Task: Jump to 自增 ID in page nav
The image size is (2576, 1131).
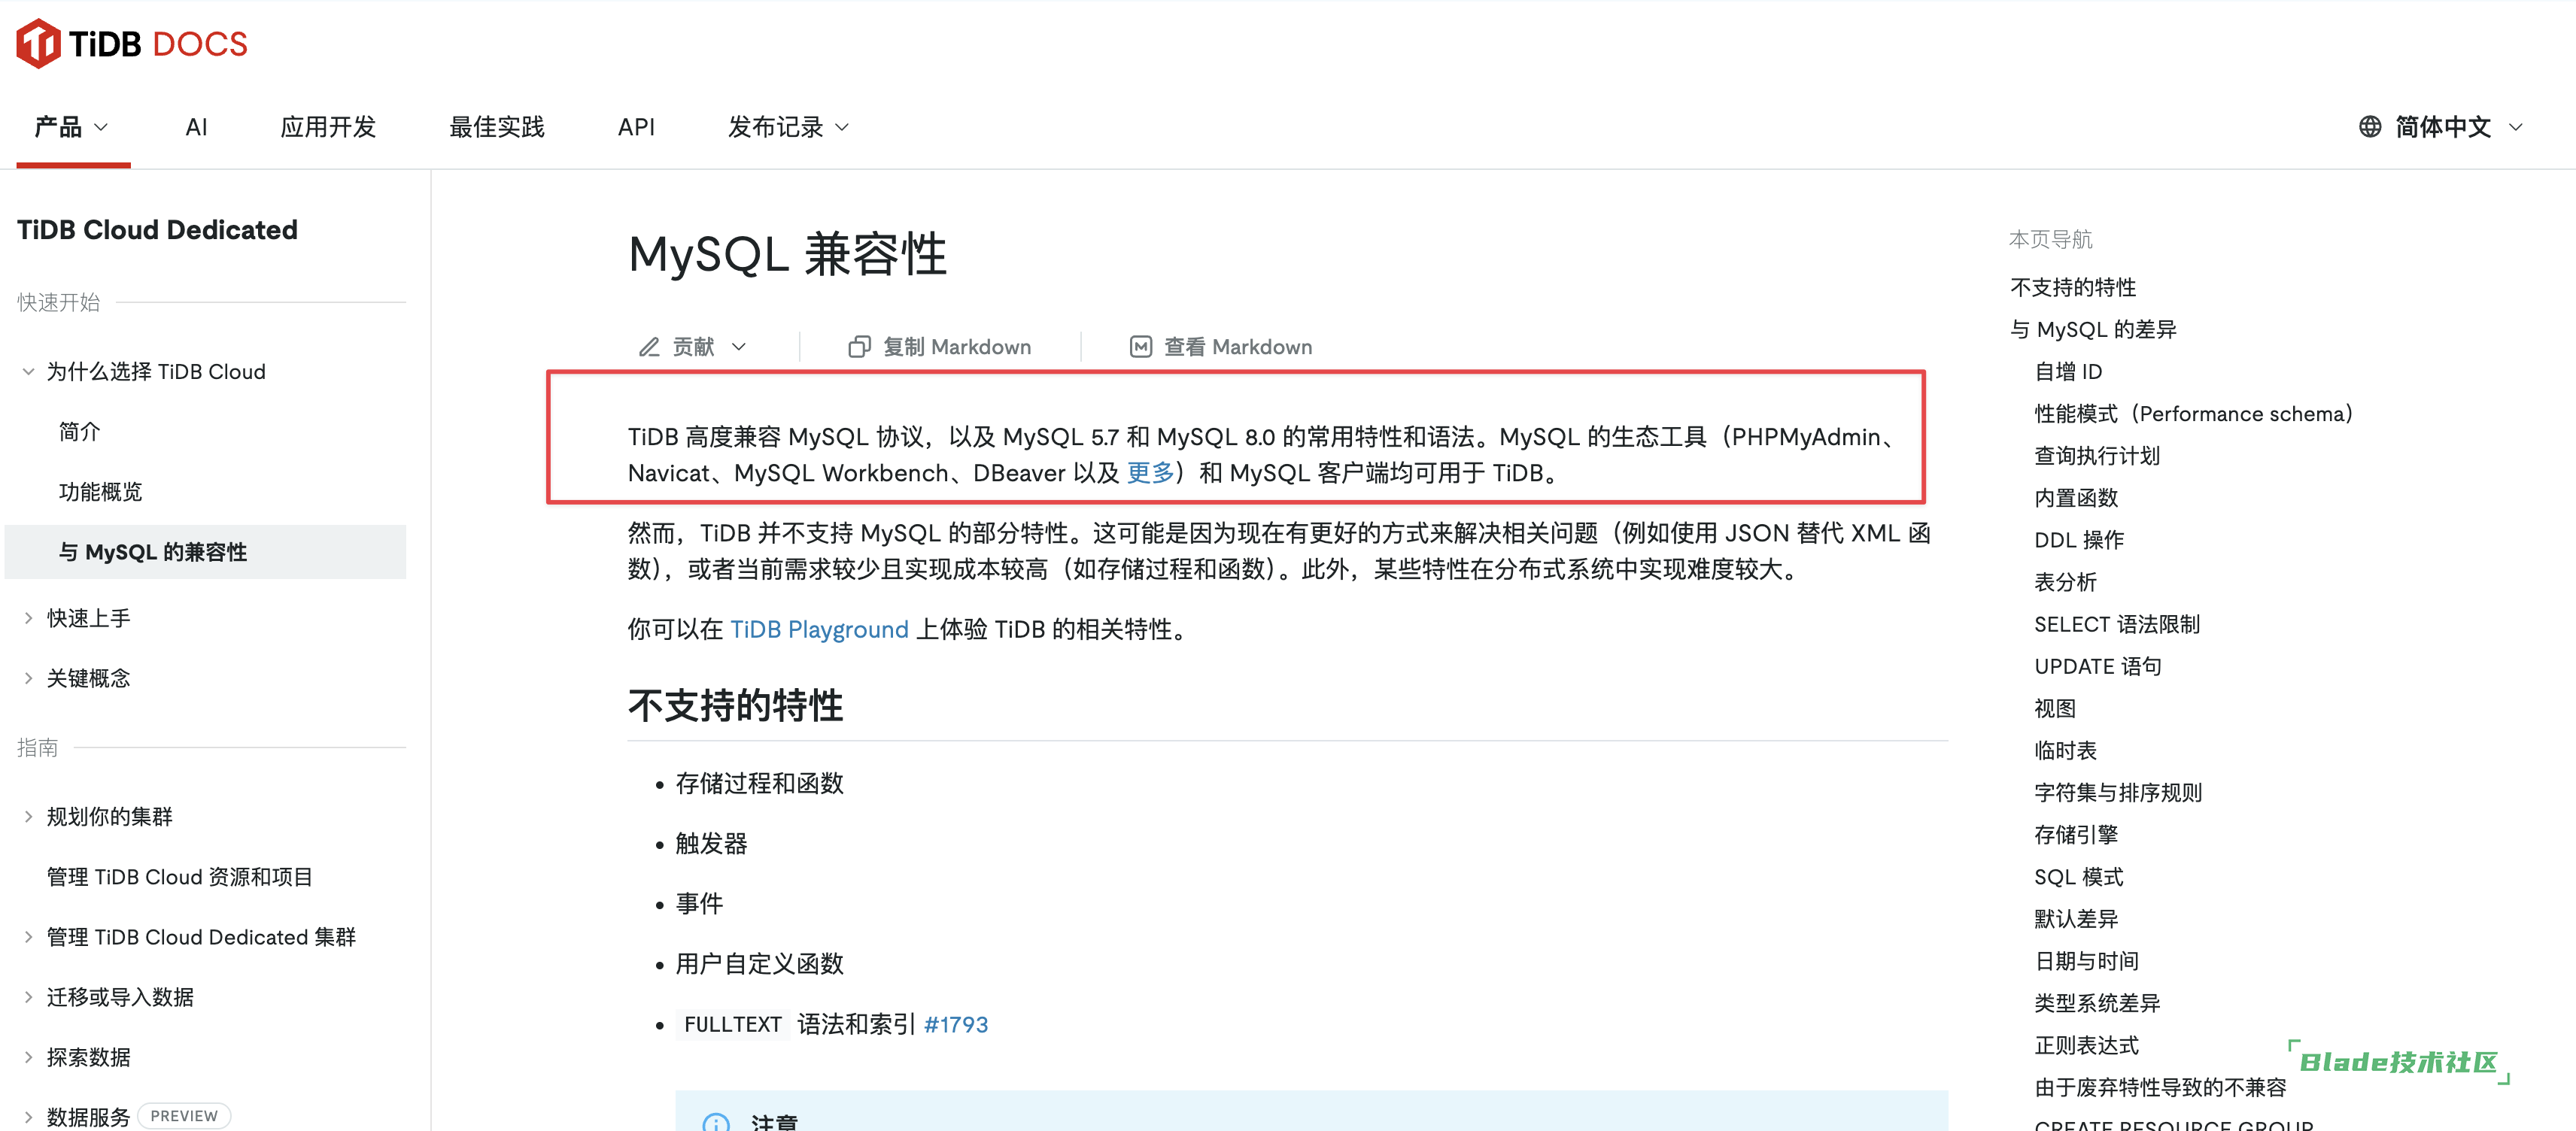Action: click(2068, 371)
